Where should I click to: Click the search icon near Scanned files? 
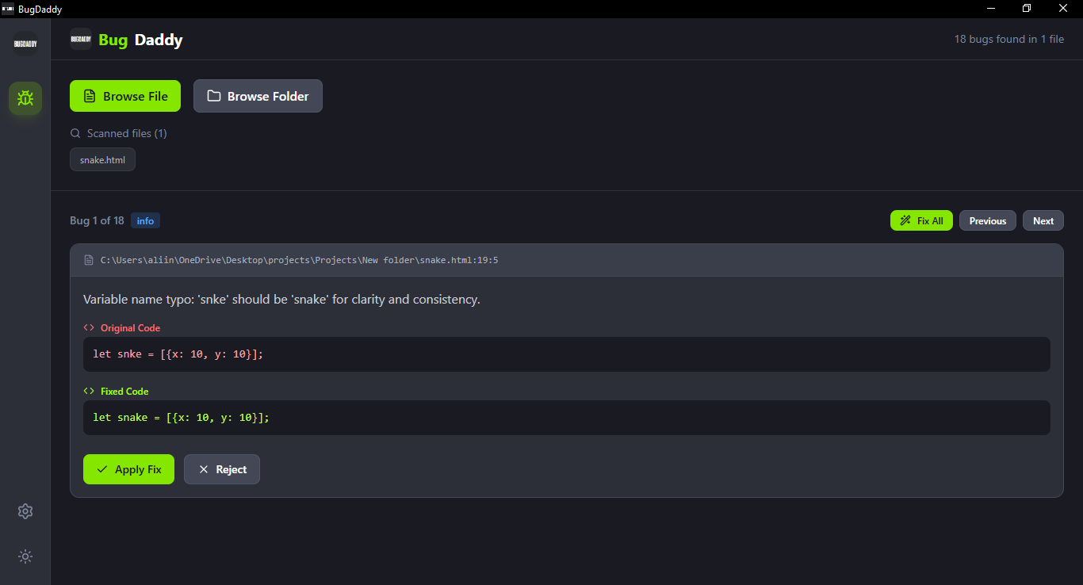[x=75, y=133]
